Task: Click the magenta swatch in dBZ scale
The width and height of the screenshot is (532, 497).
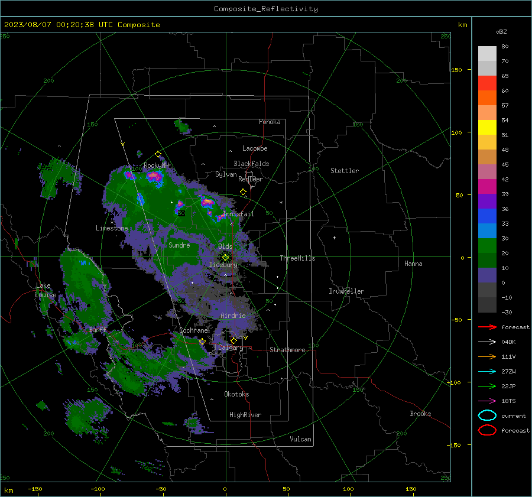Action: pos(487,186)
